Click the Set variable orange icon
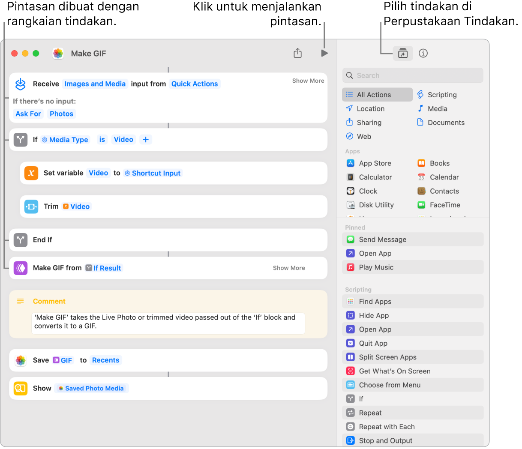This screenshot has width=522, height=449. [31, 173]
